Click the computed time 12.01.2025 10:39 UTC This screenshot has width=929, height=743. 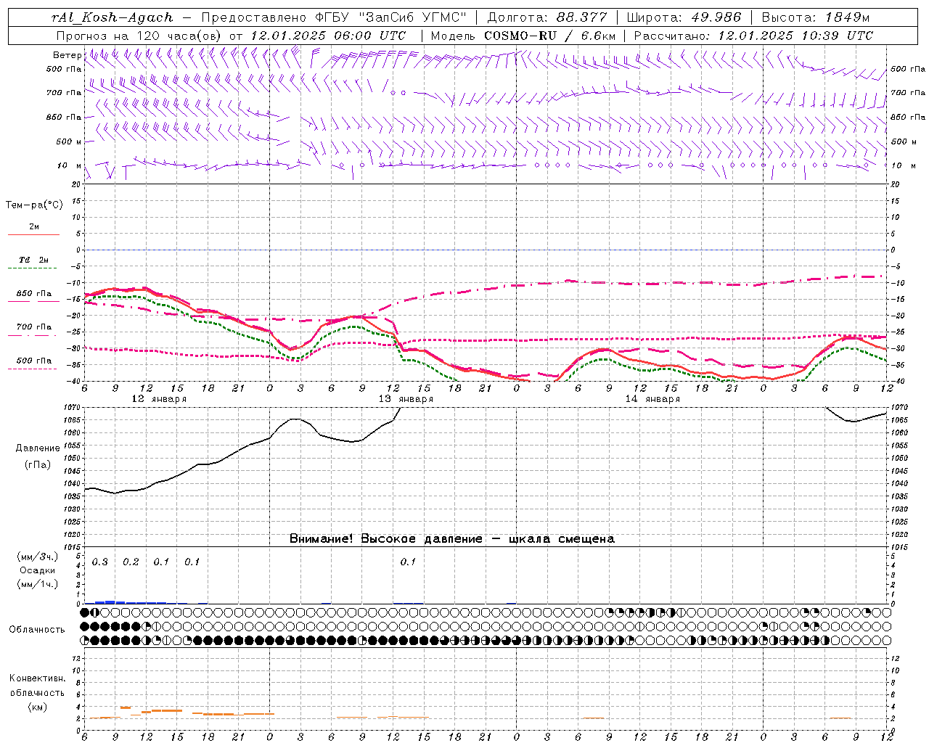[x=795, y=36]
